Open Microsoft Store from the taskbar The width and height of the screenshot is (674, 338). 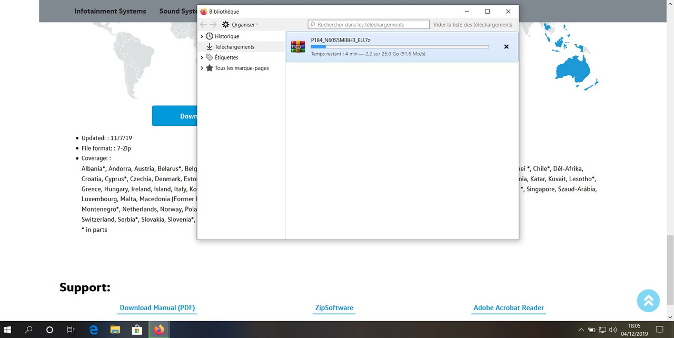[137, 330]
